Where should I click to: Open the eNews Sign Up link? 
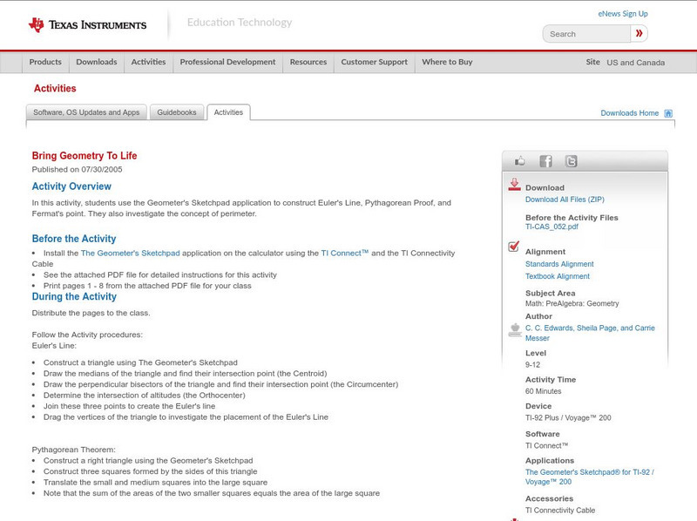click(x=622, y=14)
